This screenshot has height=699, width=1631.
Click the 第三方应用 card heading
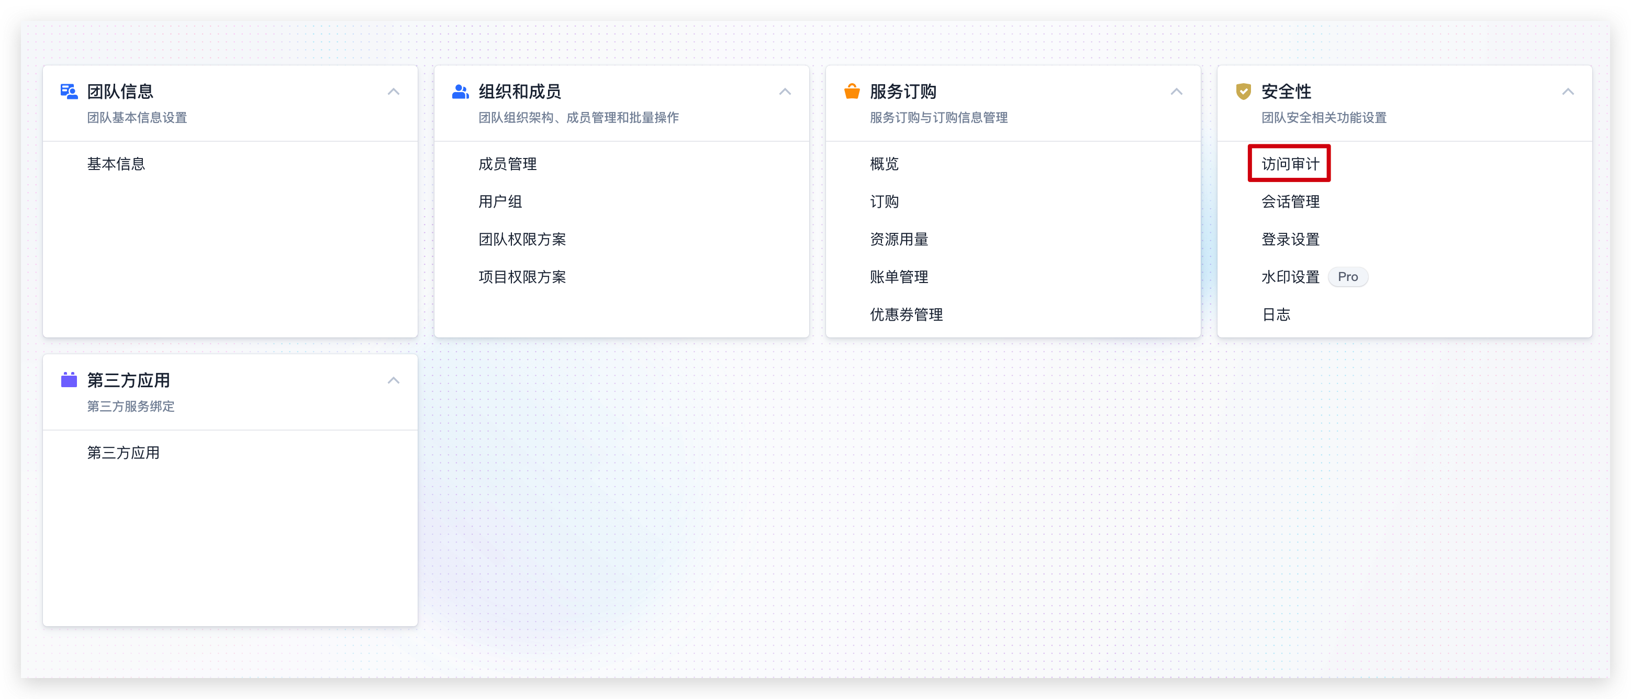(x=128, y=380)
